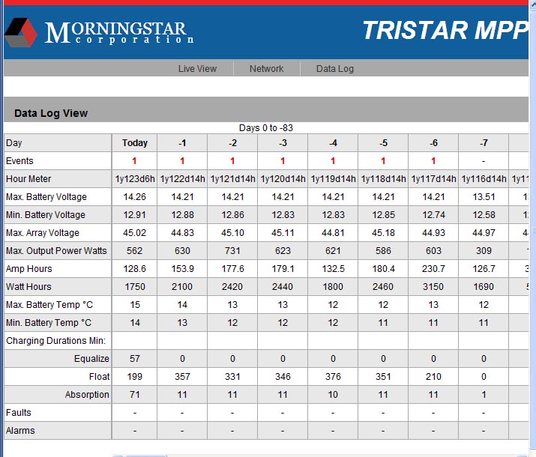Click the event indicator for day -4
This screenshot has width=536, height=457.
(x=333, y=161)
